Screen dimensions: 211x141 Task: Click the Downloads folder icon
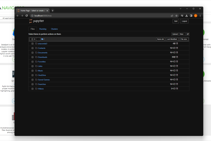click(x=36, y=57)
